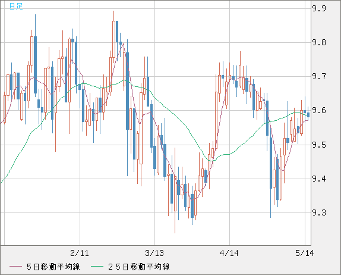
Task: Click the 2/11 date axis label
Action: 80,253
